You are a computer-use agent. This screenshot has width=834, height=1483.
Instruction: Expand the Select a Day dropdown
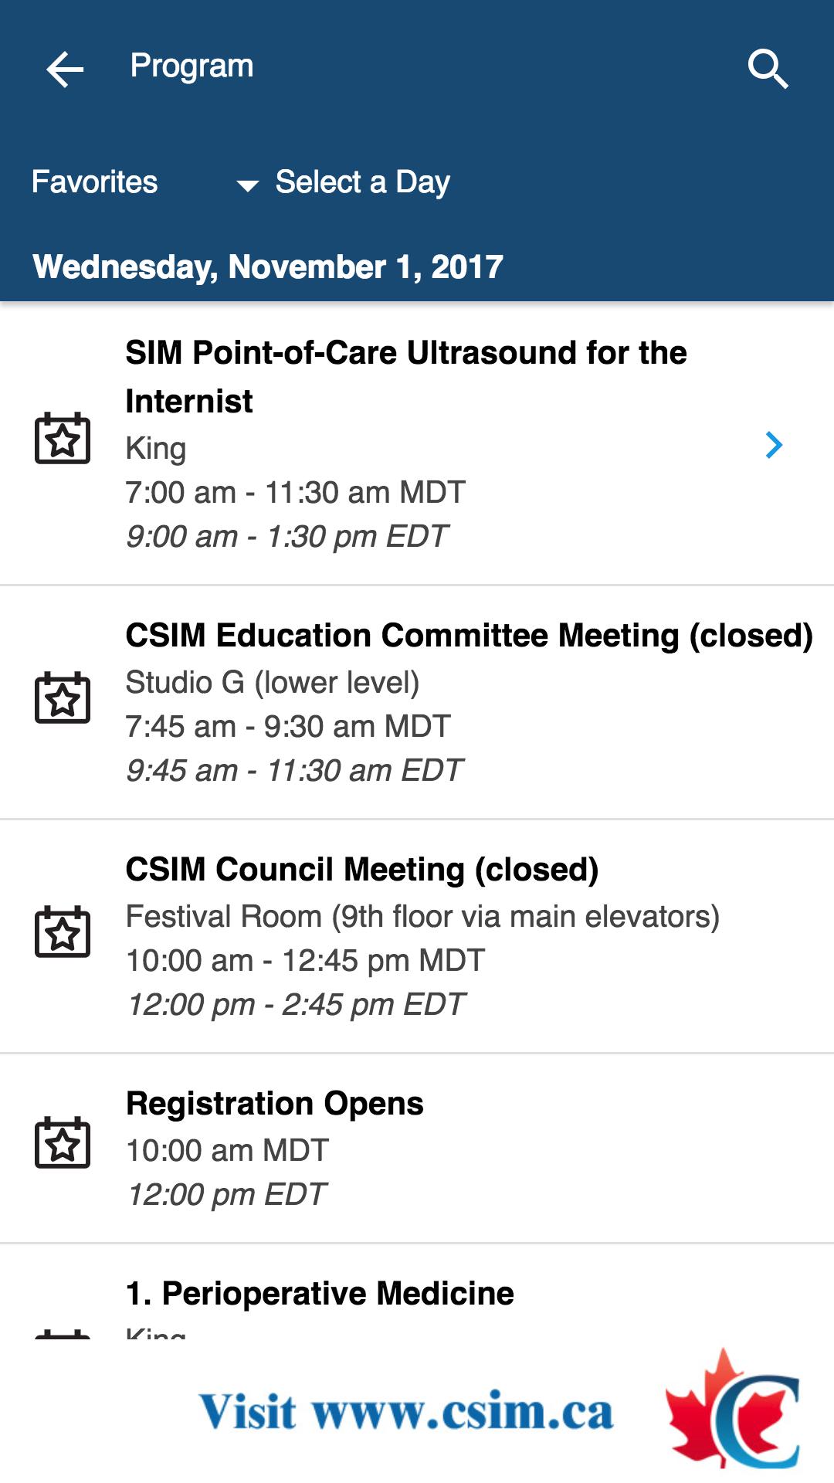(362, 182)
